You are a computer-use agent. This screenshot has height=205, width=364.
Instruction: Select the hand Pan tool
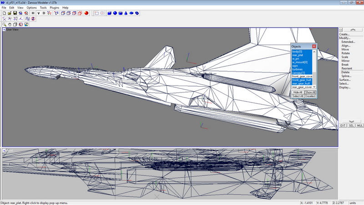10,25
